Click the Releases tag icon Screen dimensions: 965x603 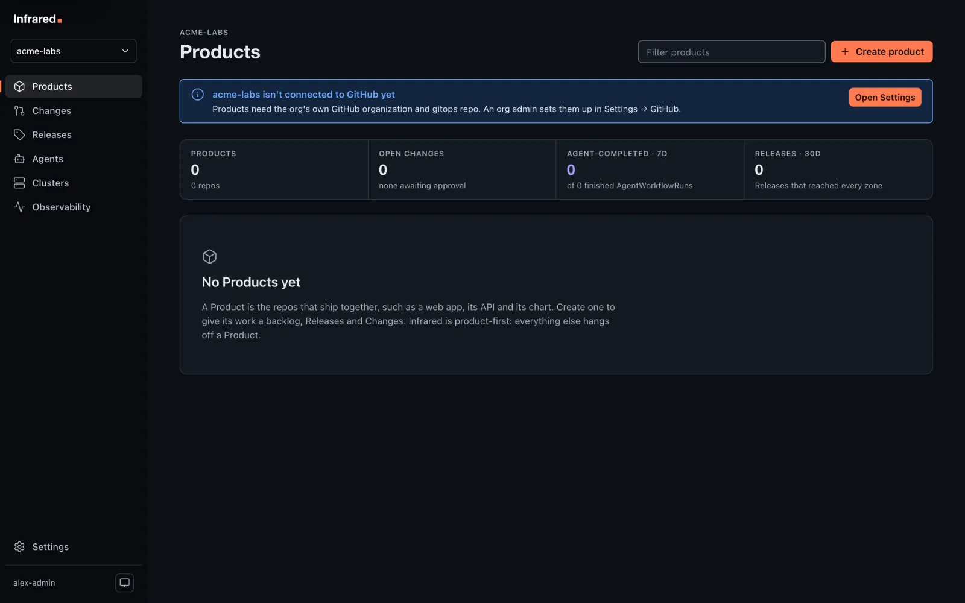point(19,134)
